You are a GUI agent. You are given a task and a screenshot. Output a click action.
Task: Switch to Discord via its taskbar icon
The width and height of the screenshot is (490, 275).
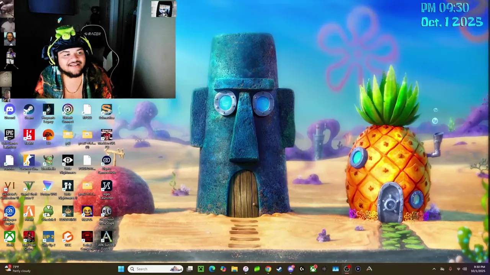point(291,269)
